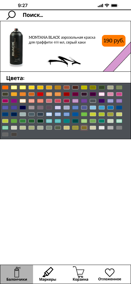Tap the orange 190 руб. price button
Image resolution: width=131 pixels, height=284 pixels.
point(114,41)
